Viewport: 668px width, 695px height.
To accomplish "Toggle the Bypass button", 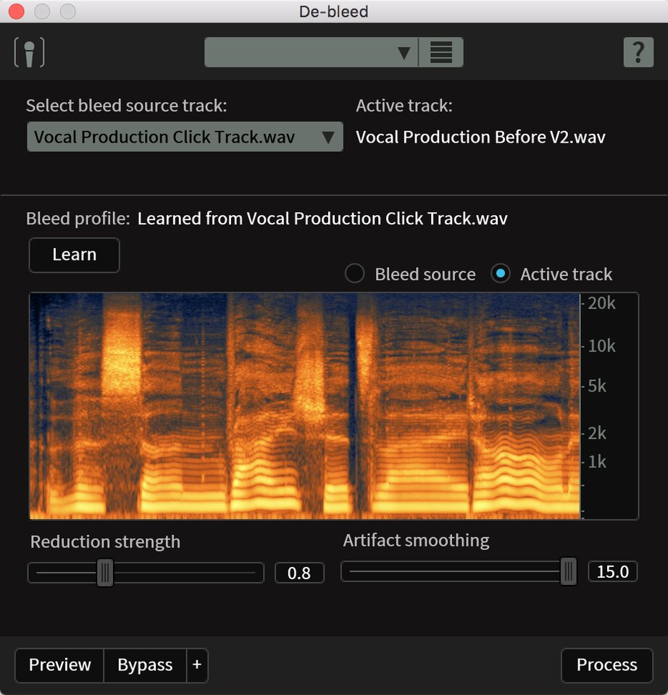I will point(145,665).
